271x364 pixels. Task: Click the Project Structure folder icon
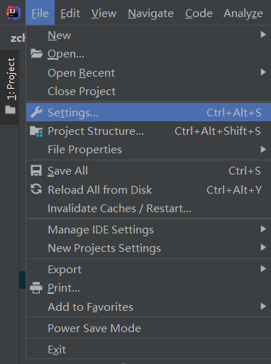[x=36, y=131]
